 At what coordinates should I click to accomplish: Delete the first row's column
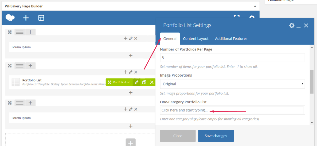136,38
